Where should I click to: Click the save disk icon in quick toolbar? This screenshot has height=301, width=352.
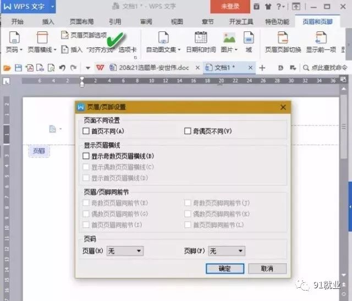tap(18, 68)
